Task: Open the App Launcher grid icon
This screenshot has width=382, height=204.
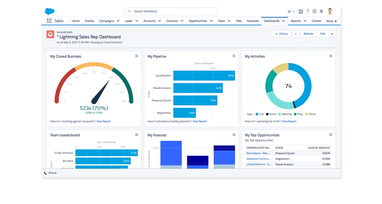Action: 49,21
